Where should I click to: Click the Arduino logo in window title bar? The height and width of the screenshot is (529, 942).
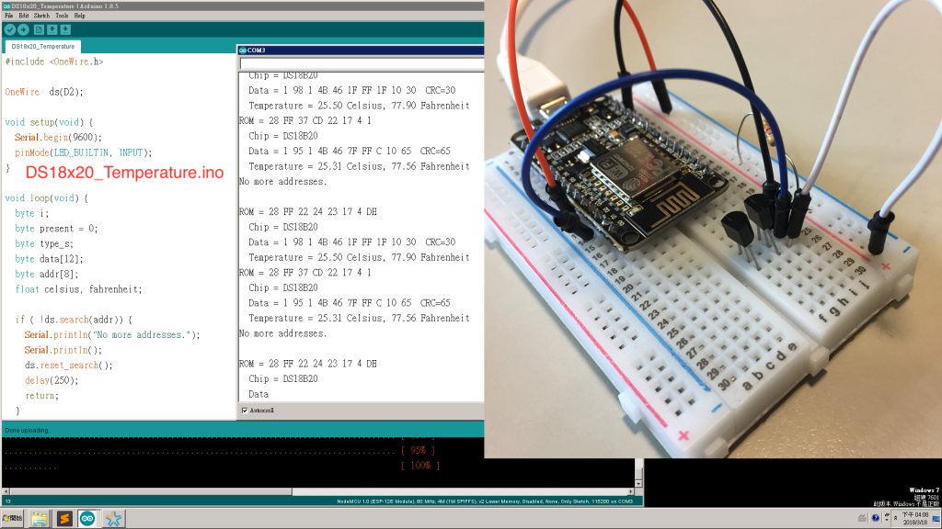[x=6, y=6]
